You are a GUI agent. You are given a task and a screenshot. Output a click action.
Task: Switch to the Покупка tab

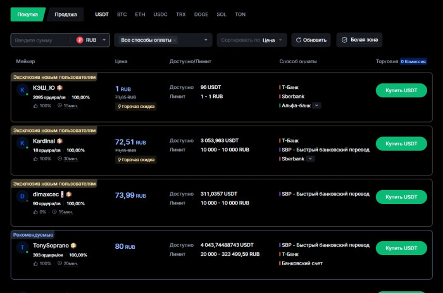(x=28, y=15)
